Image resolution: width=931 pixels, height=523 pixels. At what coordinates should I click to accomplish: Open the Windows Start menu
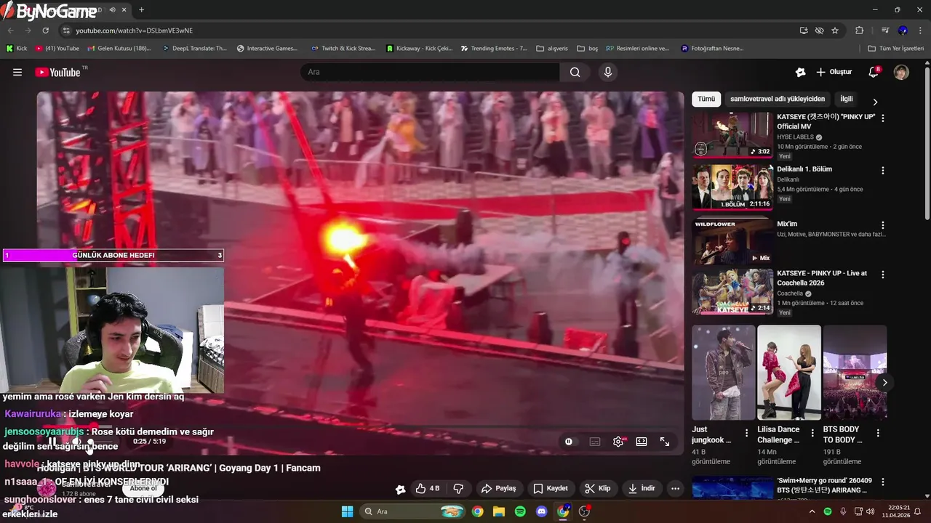pos(347,511)
